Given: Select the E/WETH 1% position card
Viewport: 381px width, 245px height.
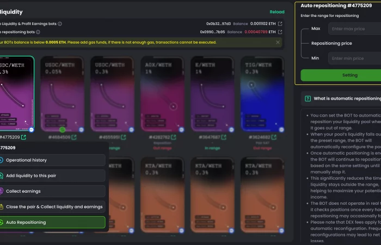Looking at the screenshot, I should click(213, 94).
